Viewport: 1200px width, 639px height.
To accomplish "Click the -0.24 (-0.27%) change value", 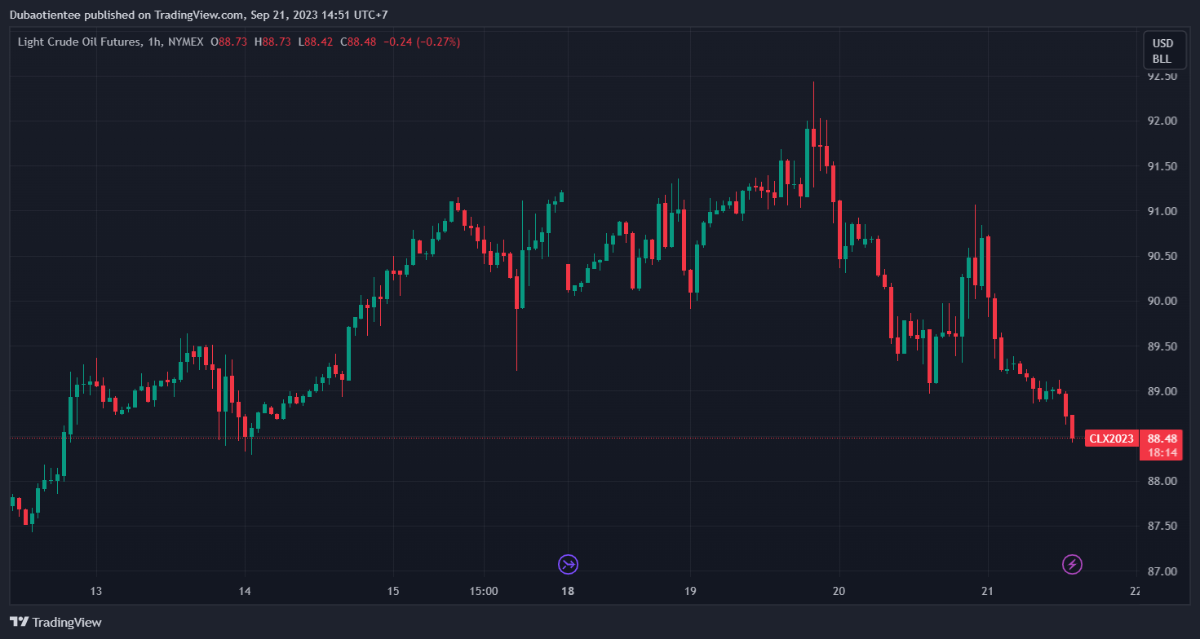I will click(422, 42).
